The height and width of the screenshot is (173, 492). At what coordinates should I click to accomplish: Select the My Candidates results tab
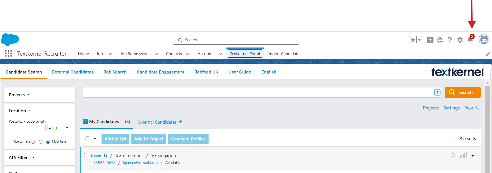coord(106,122)
